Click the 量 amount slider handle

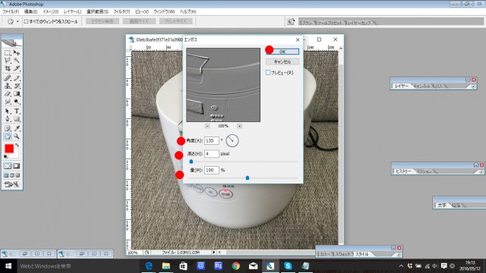(x=248, y=177)
